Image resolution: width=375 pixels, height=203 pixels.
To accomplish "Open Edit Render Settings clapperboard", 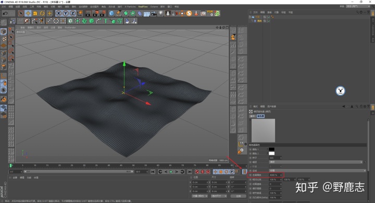I will tap(103, 14).
